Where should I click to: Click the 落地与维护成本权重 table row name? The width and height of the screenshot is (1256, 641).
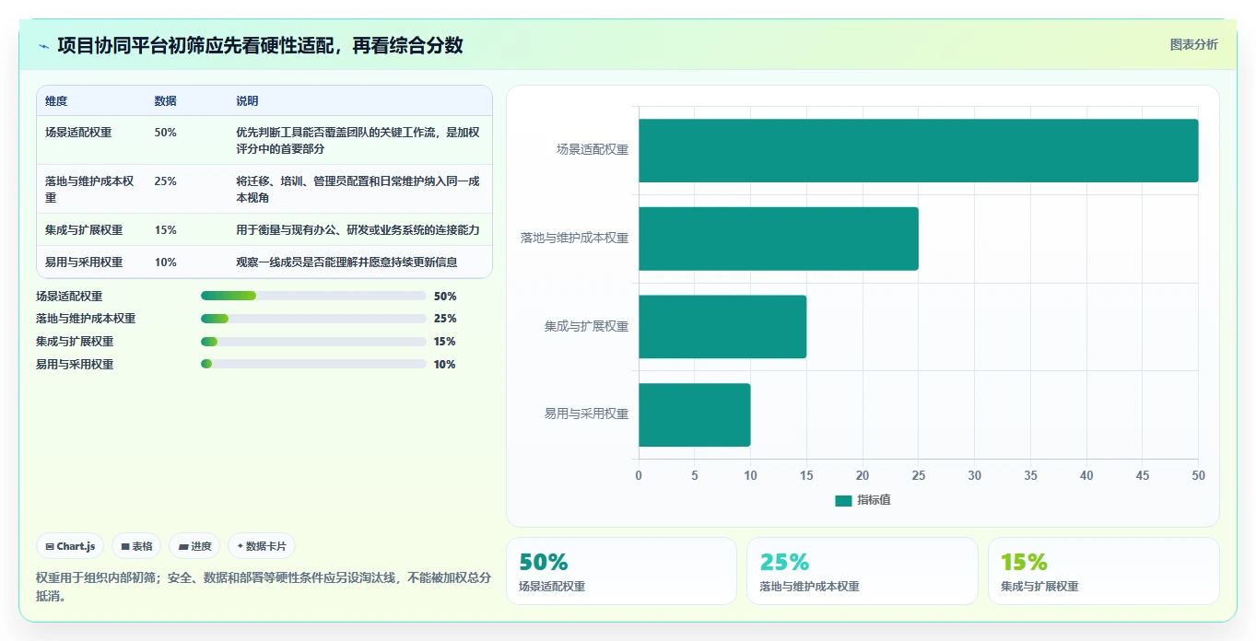(90, 190)
